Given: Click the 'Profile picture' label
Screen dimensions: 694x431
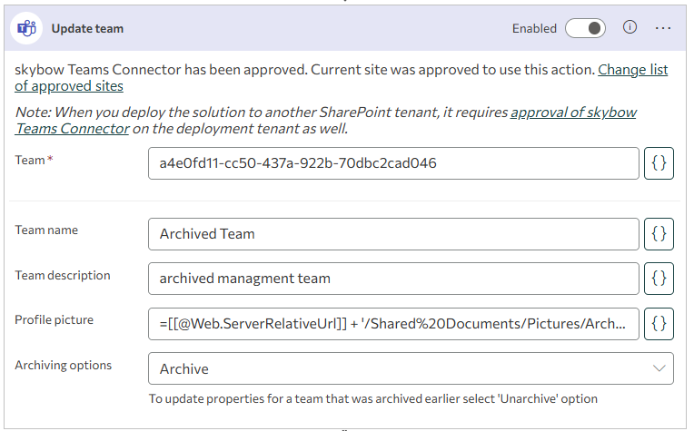Looking at the screenshot, I should (54, 319).
